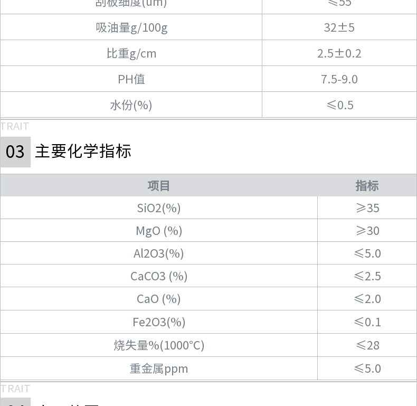
Task: Click the 7.5-9.0 value cell
Action: coord(339,79)
